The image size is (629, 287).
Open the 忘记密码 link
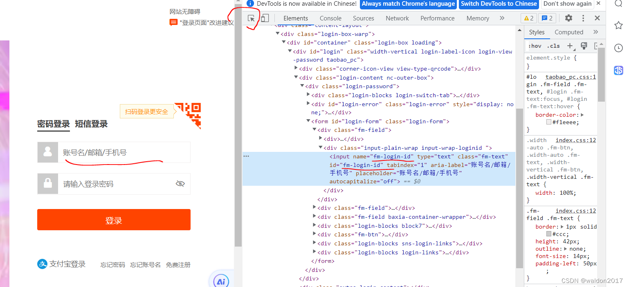(113, 265)
